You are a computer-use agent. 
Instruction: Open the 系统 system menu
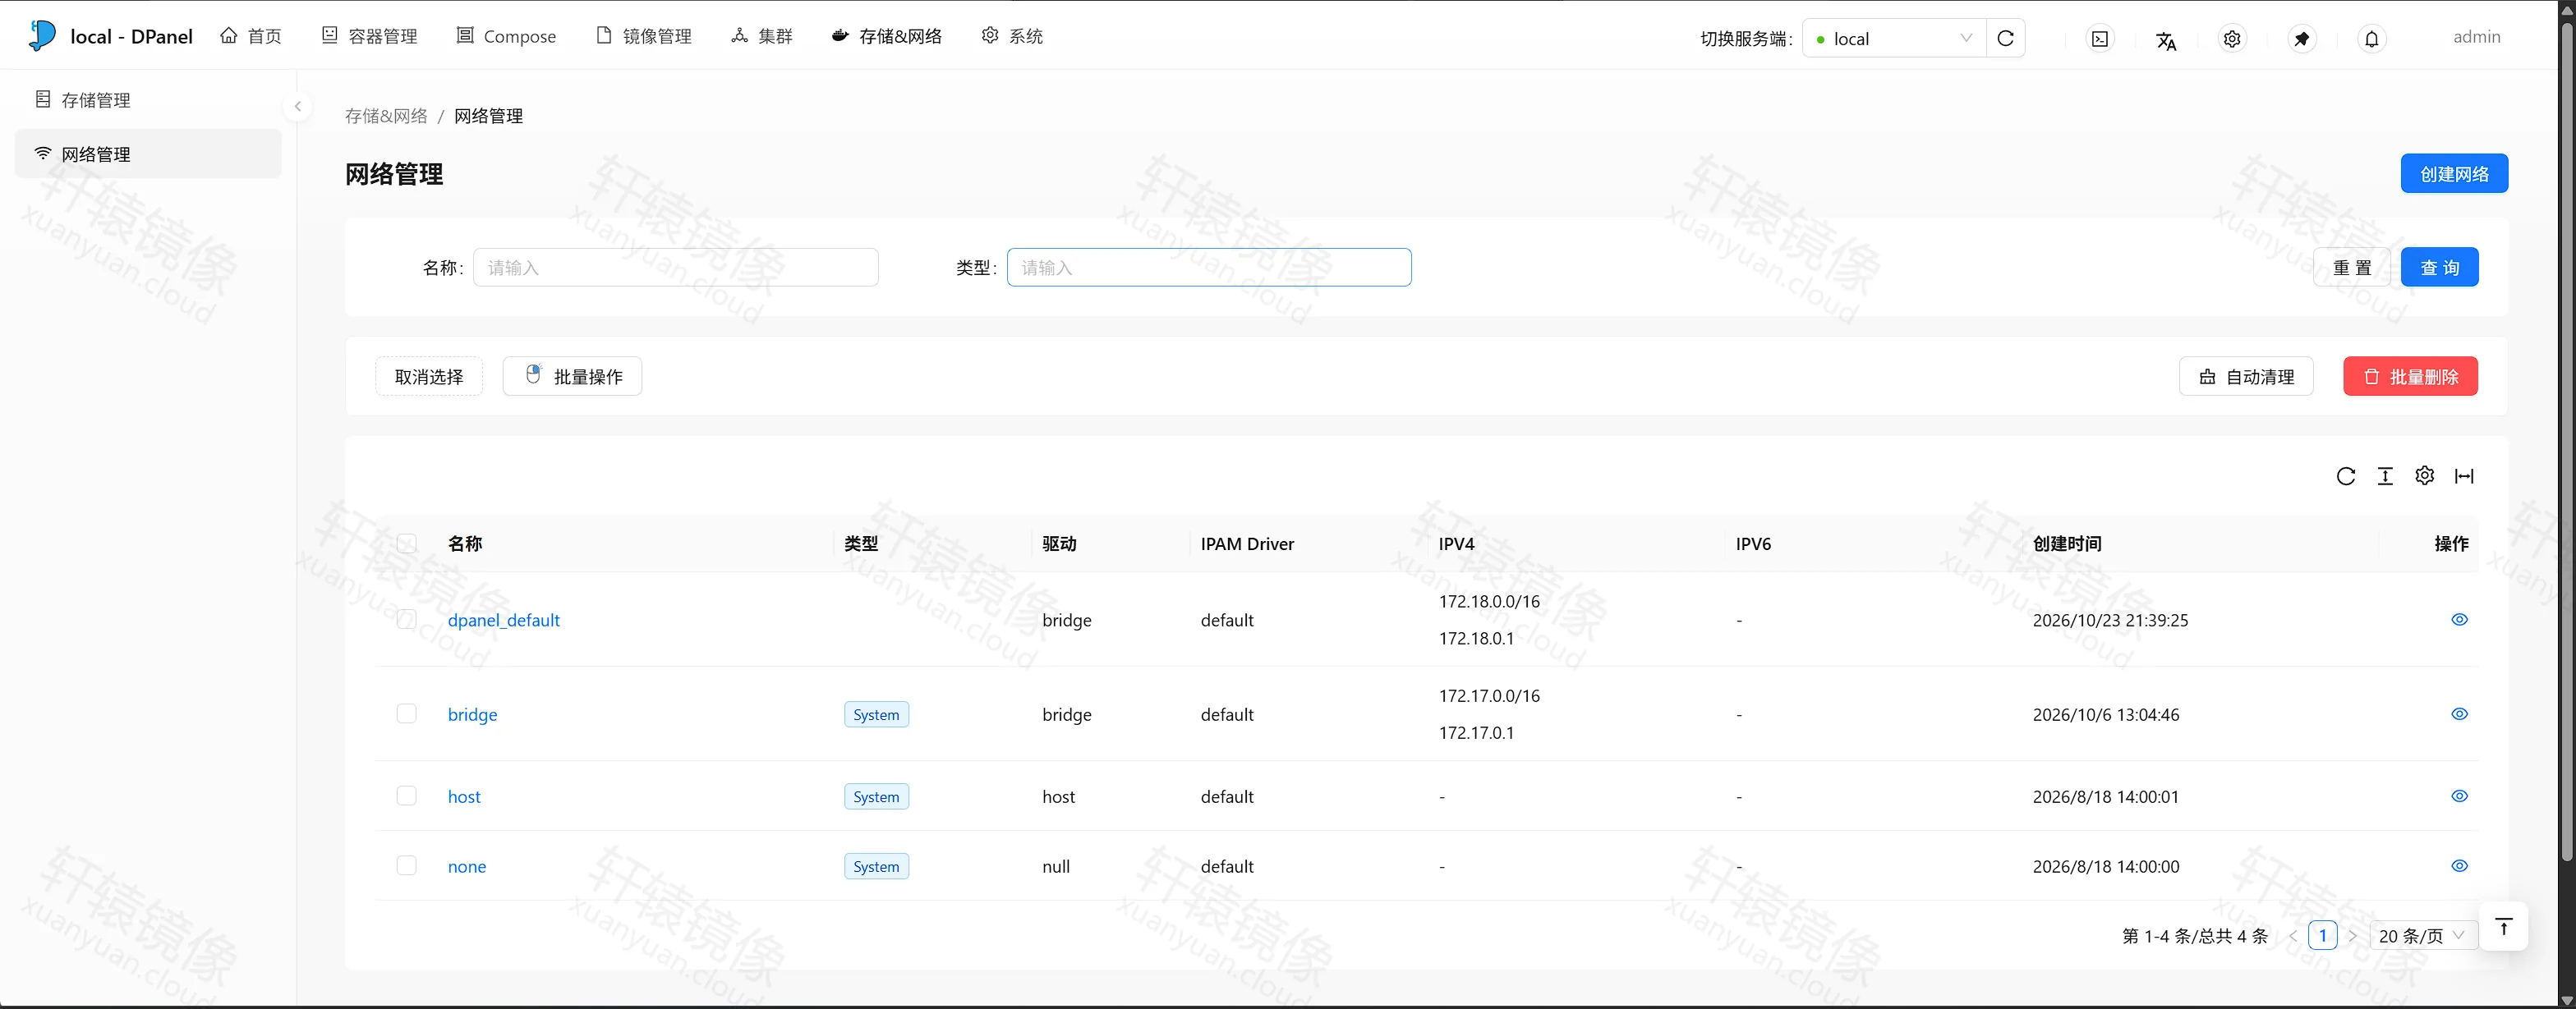point(1012,36)
